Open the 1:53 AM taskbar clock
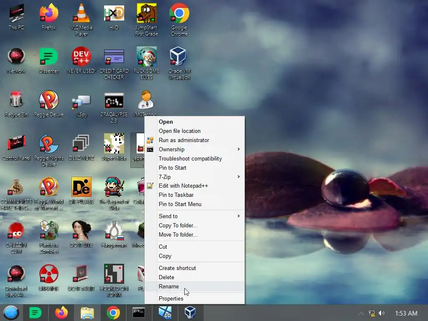 [406, 313]
